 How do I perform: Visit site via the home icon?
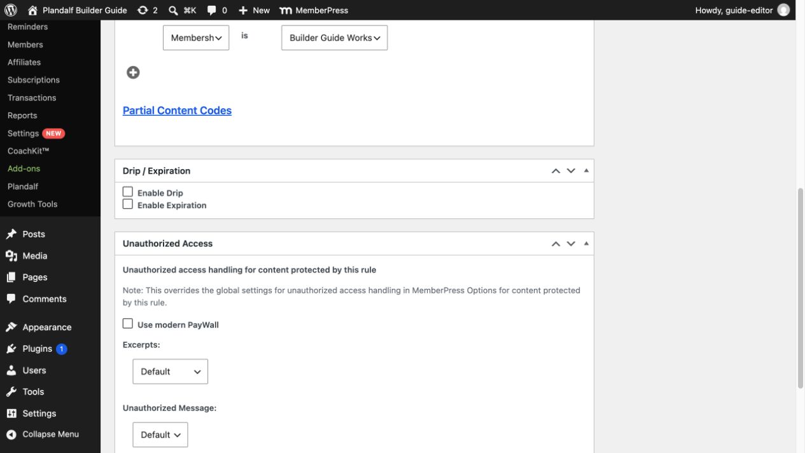pos(33,10)
